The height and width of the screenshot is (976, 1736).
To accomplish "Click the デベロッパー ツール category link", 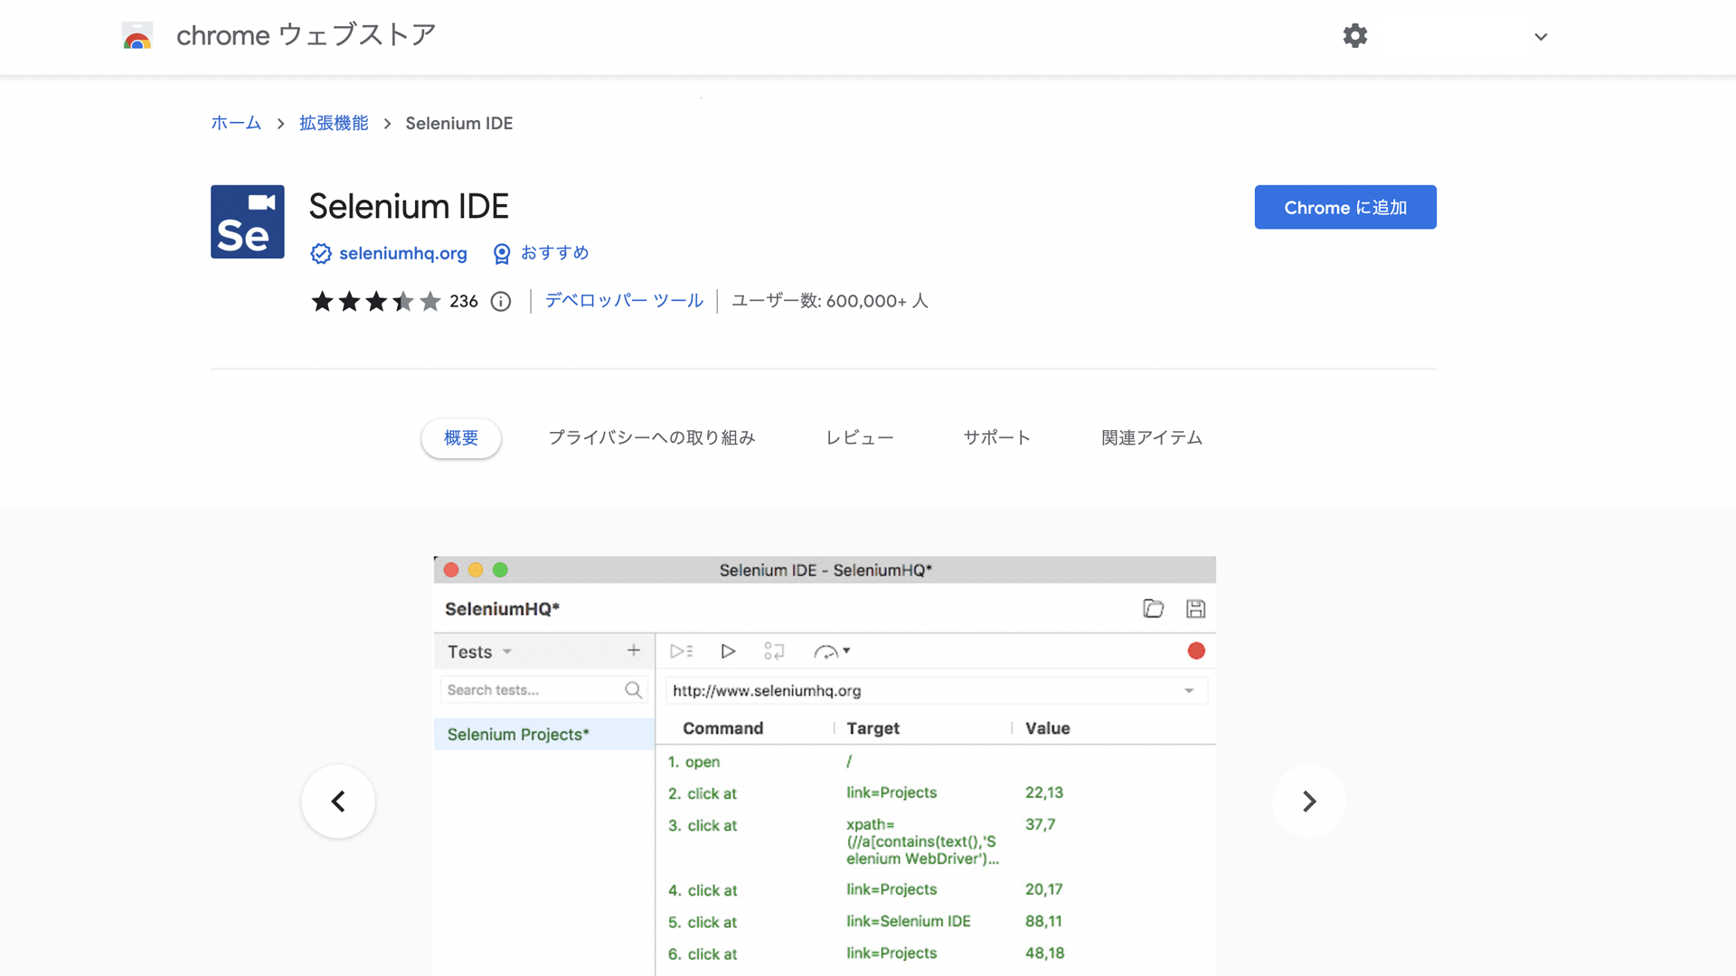I will click(624, 301).
